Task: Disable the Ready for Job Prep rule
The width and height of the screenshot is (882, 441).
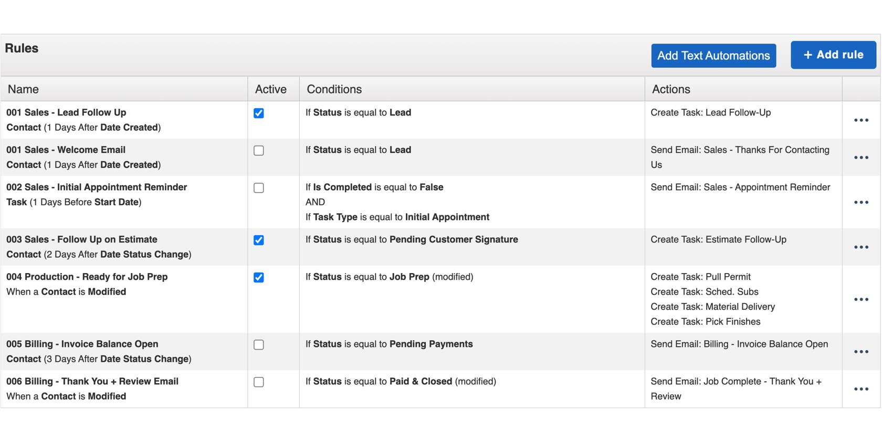Action: point(259,278)
